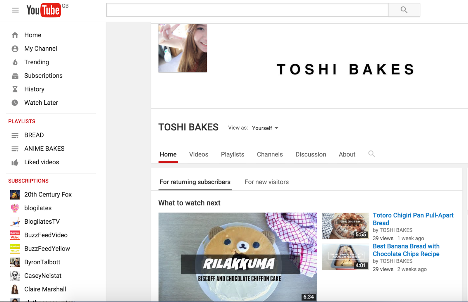Screen dimensions: 468x302
Task: Click the channel search magnifier icon
Action: pyautogui.click(x=371, y=154)
